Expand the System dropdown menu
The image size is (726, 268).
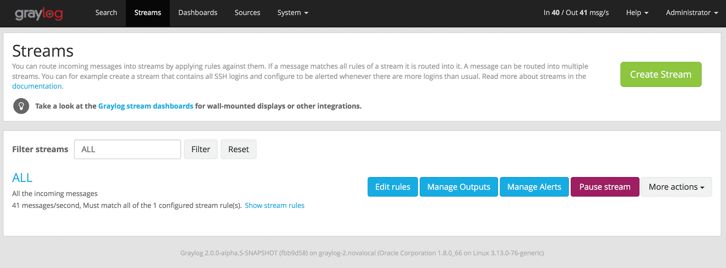[293, 13]
